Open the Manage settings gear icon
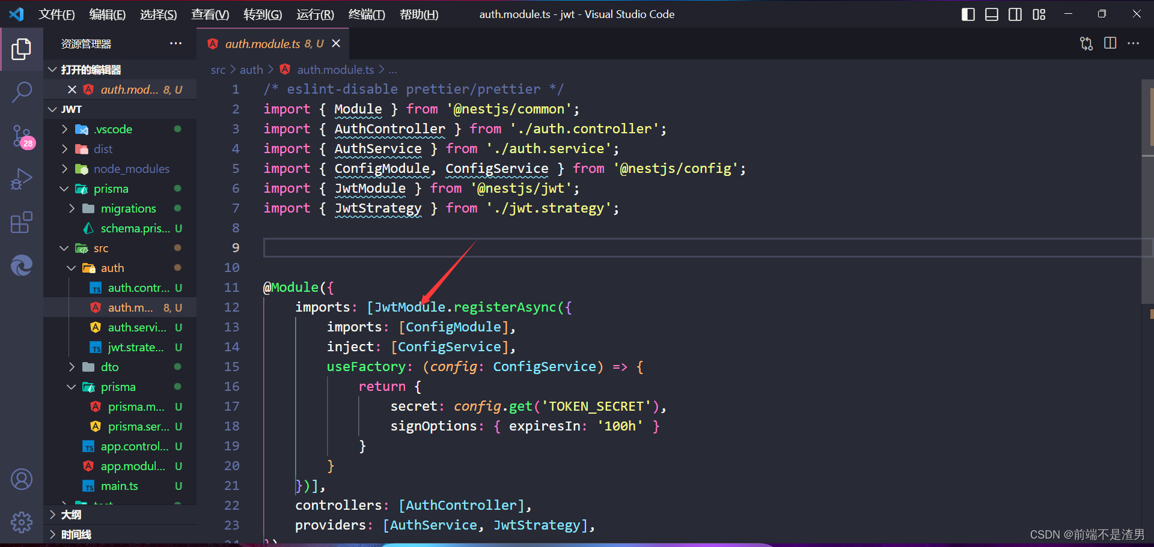The height and width of the screenshot is (547, 1154). tap(22, 522)
